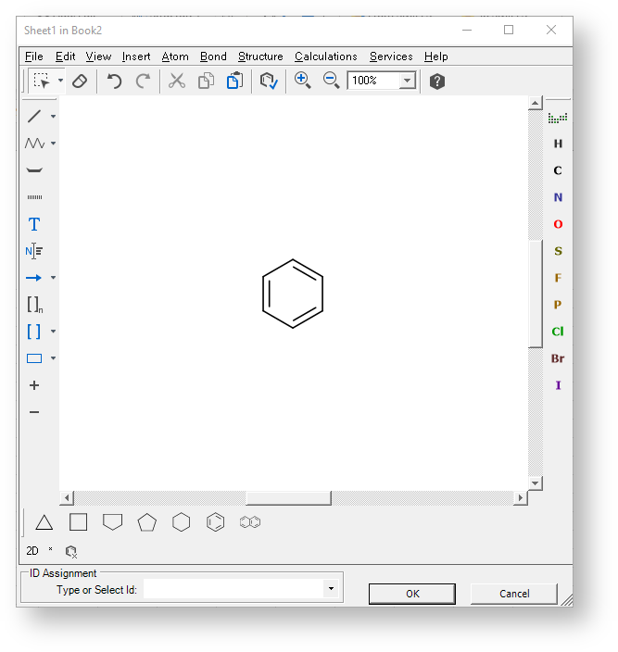Pick the benzene ring template
Screen dimensions: 618x652
(215, 522)
